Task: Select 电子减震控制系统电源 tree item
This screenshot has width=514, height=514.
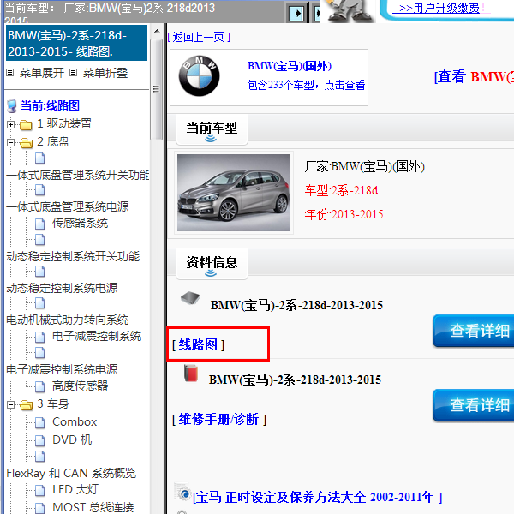Action: 62,370
